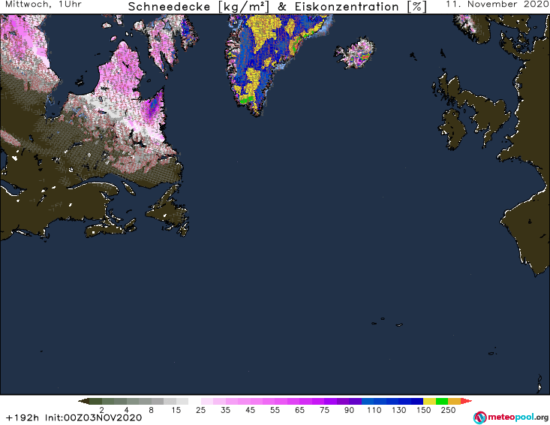Image resolution: width=550 pixels, height=425 pixels.
Task: Click legend value '8'
Action: [151, 410]
